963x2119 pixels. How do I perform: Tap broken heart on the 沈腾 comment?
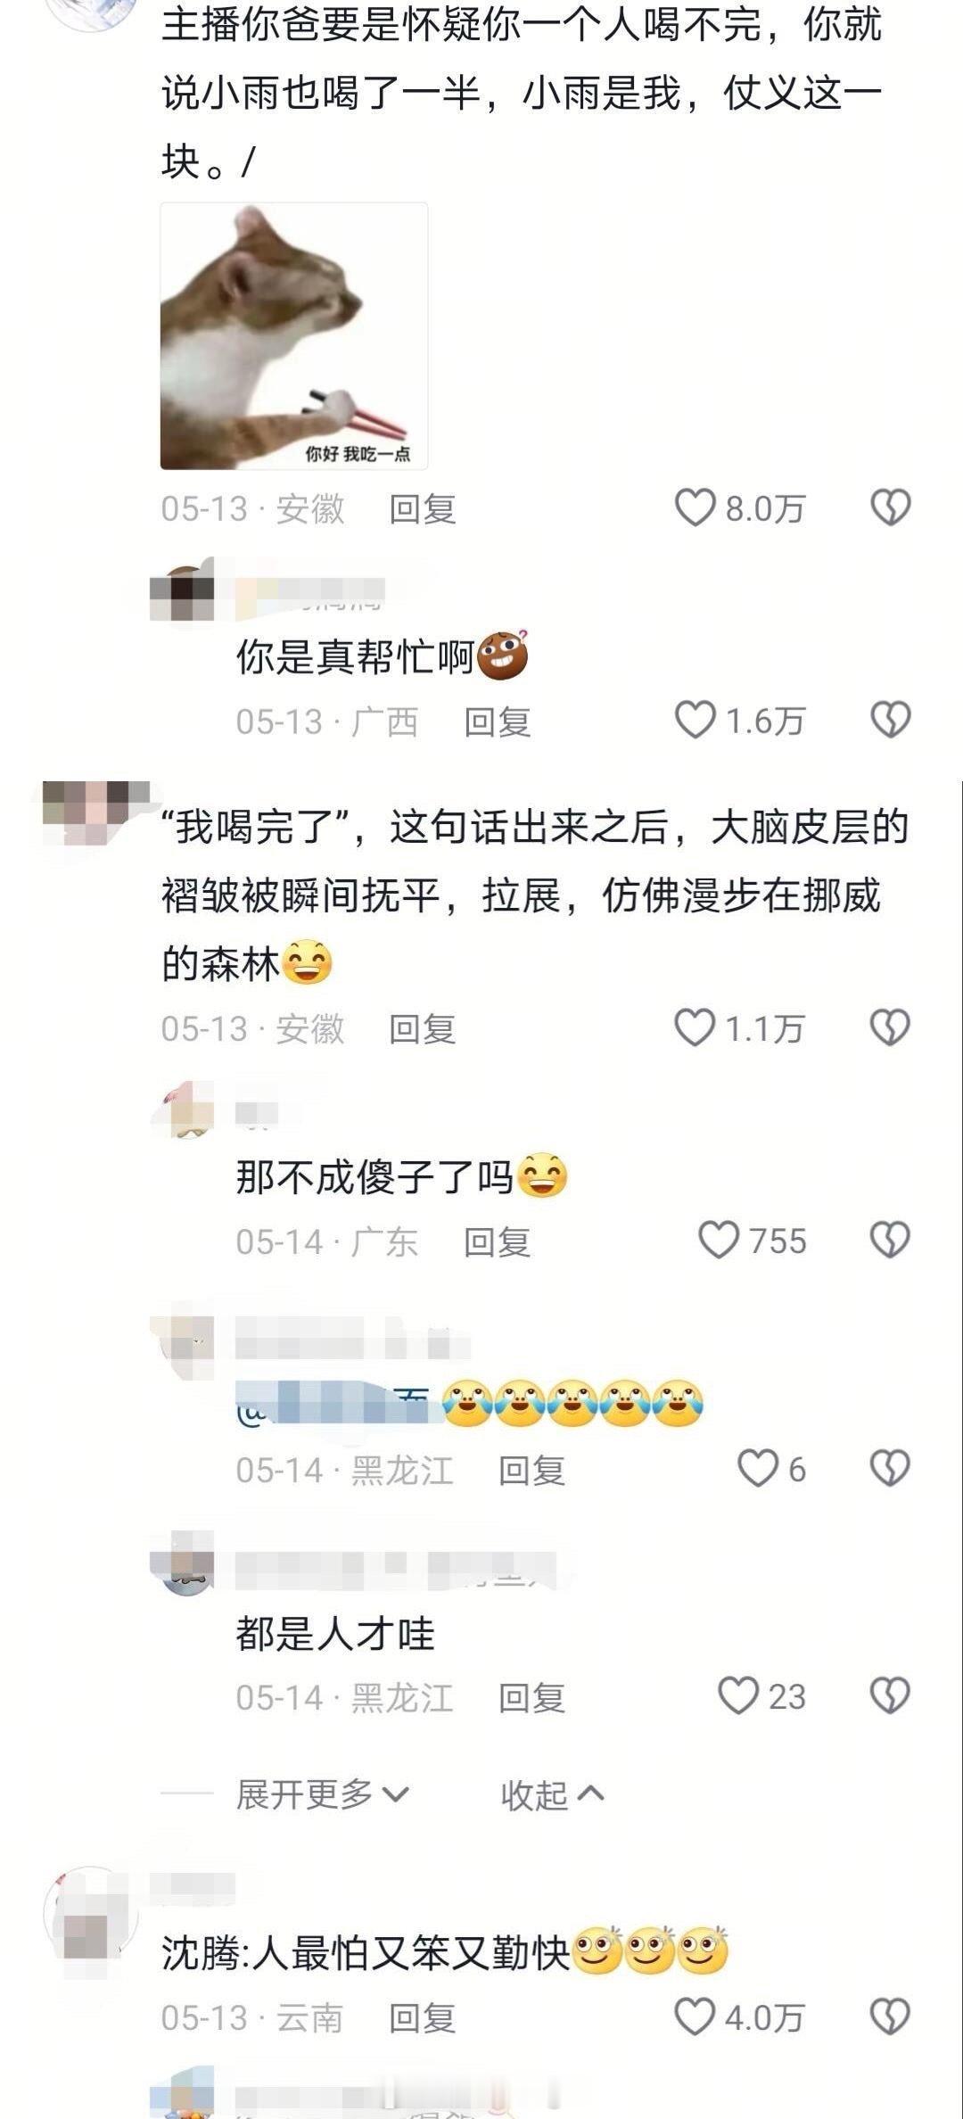(890, 2016)
